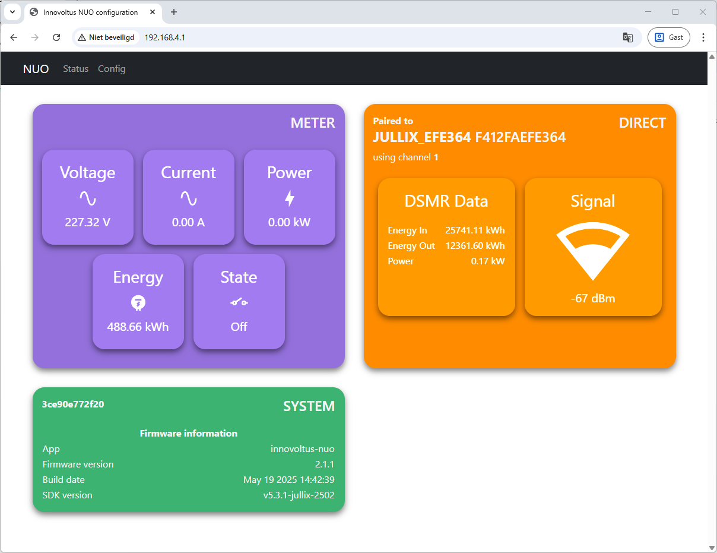The height and width of the screenshot is (553, 717).
Task: Click the DSMR Data card
Action: 446,247
